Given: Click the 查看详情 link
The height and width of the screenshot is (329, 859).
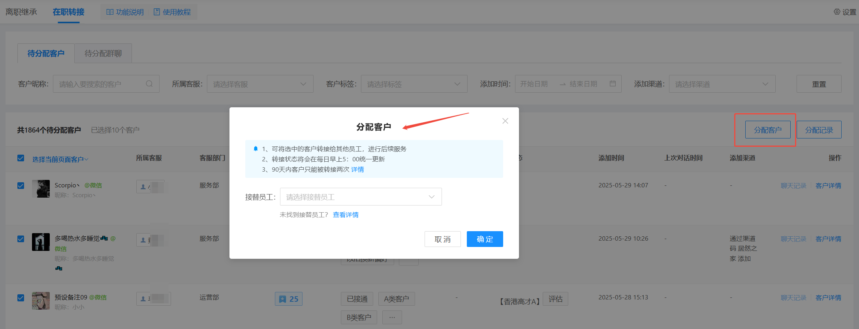Looking at the screenshot, I should [x=346, y=215].
